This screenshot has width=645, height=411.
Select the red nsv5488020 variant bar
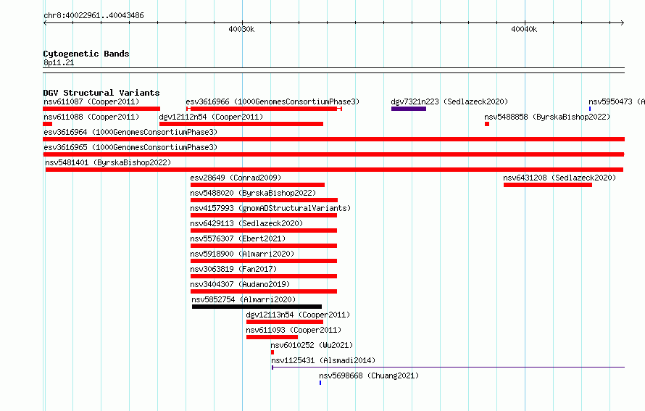pos(264,200)
